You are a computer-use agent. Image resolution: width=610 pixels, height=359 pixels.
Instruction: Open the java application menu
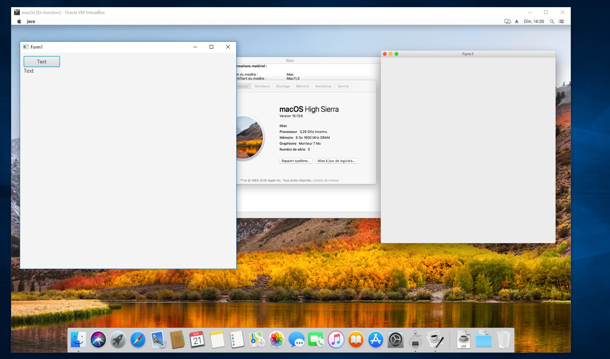31,22
